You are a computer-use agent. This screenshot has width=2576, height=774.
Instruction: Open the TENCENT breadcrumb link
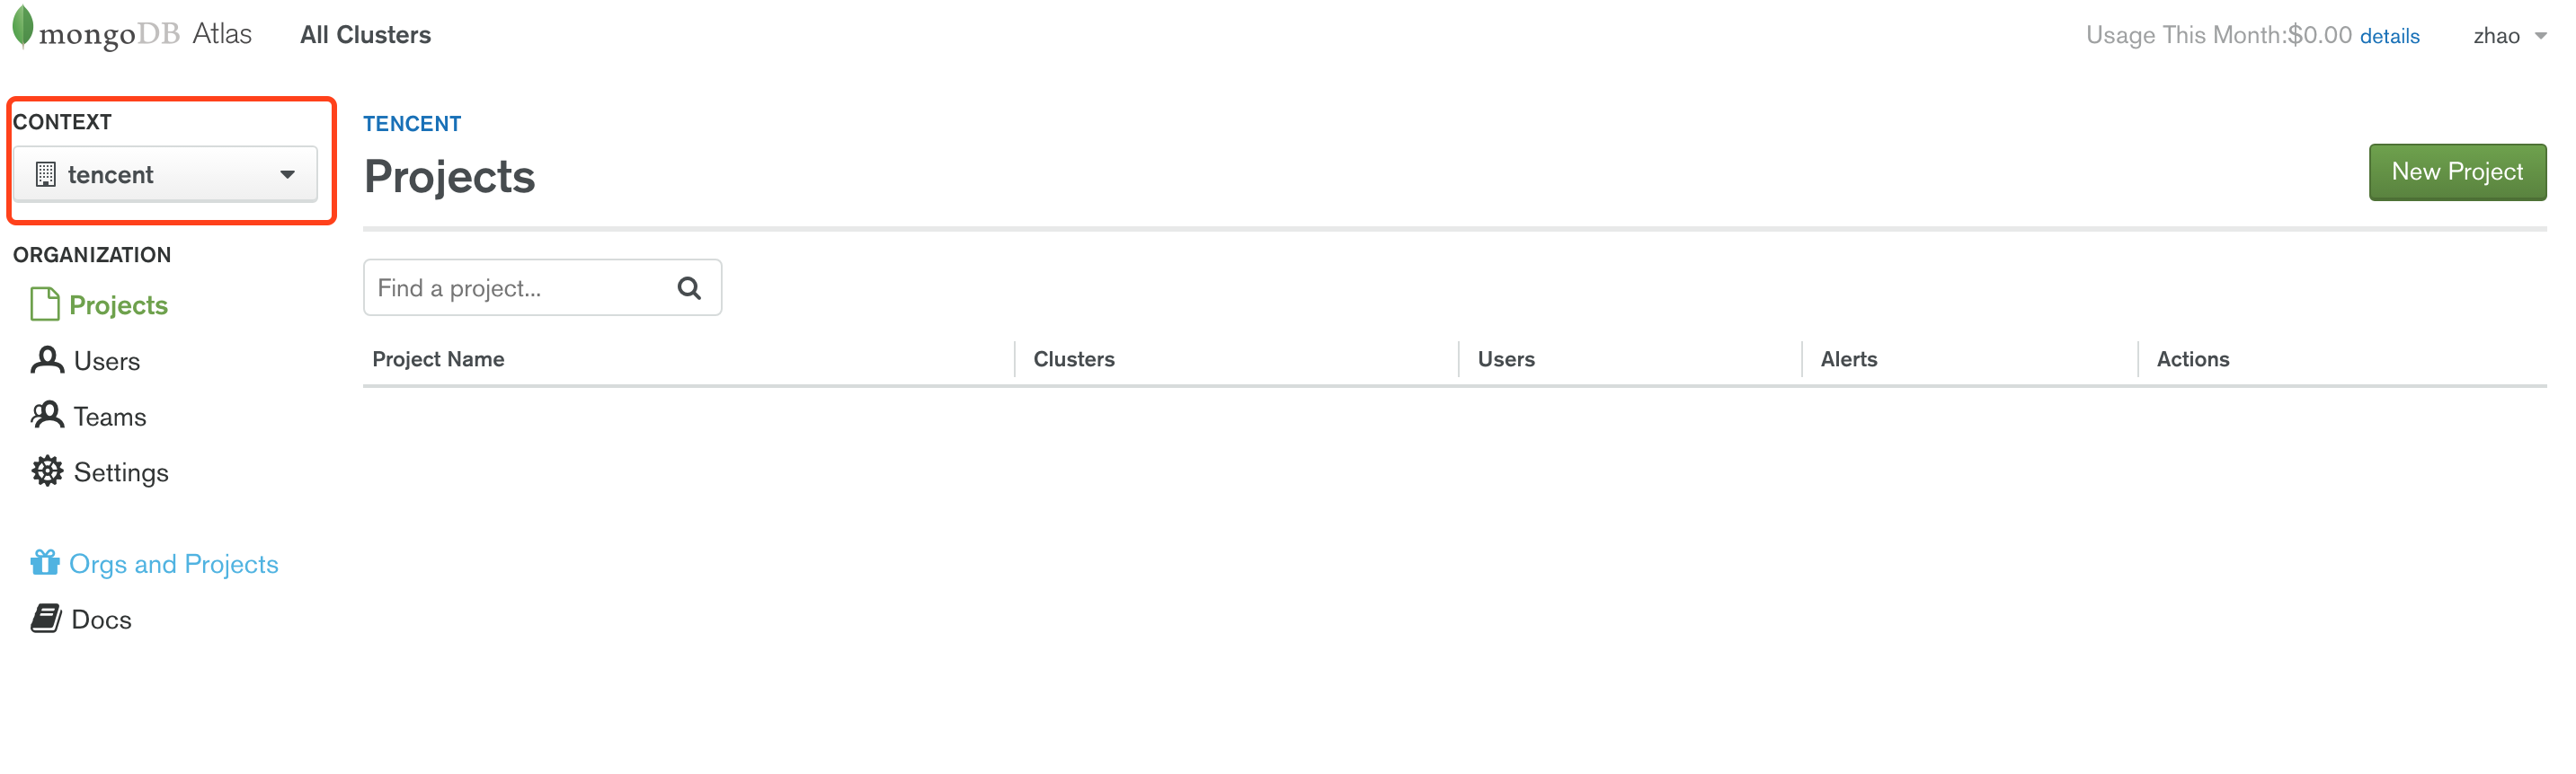[x=412, y=123]
